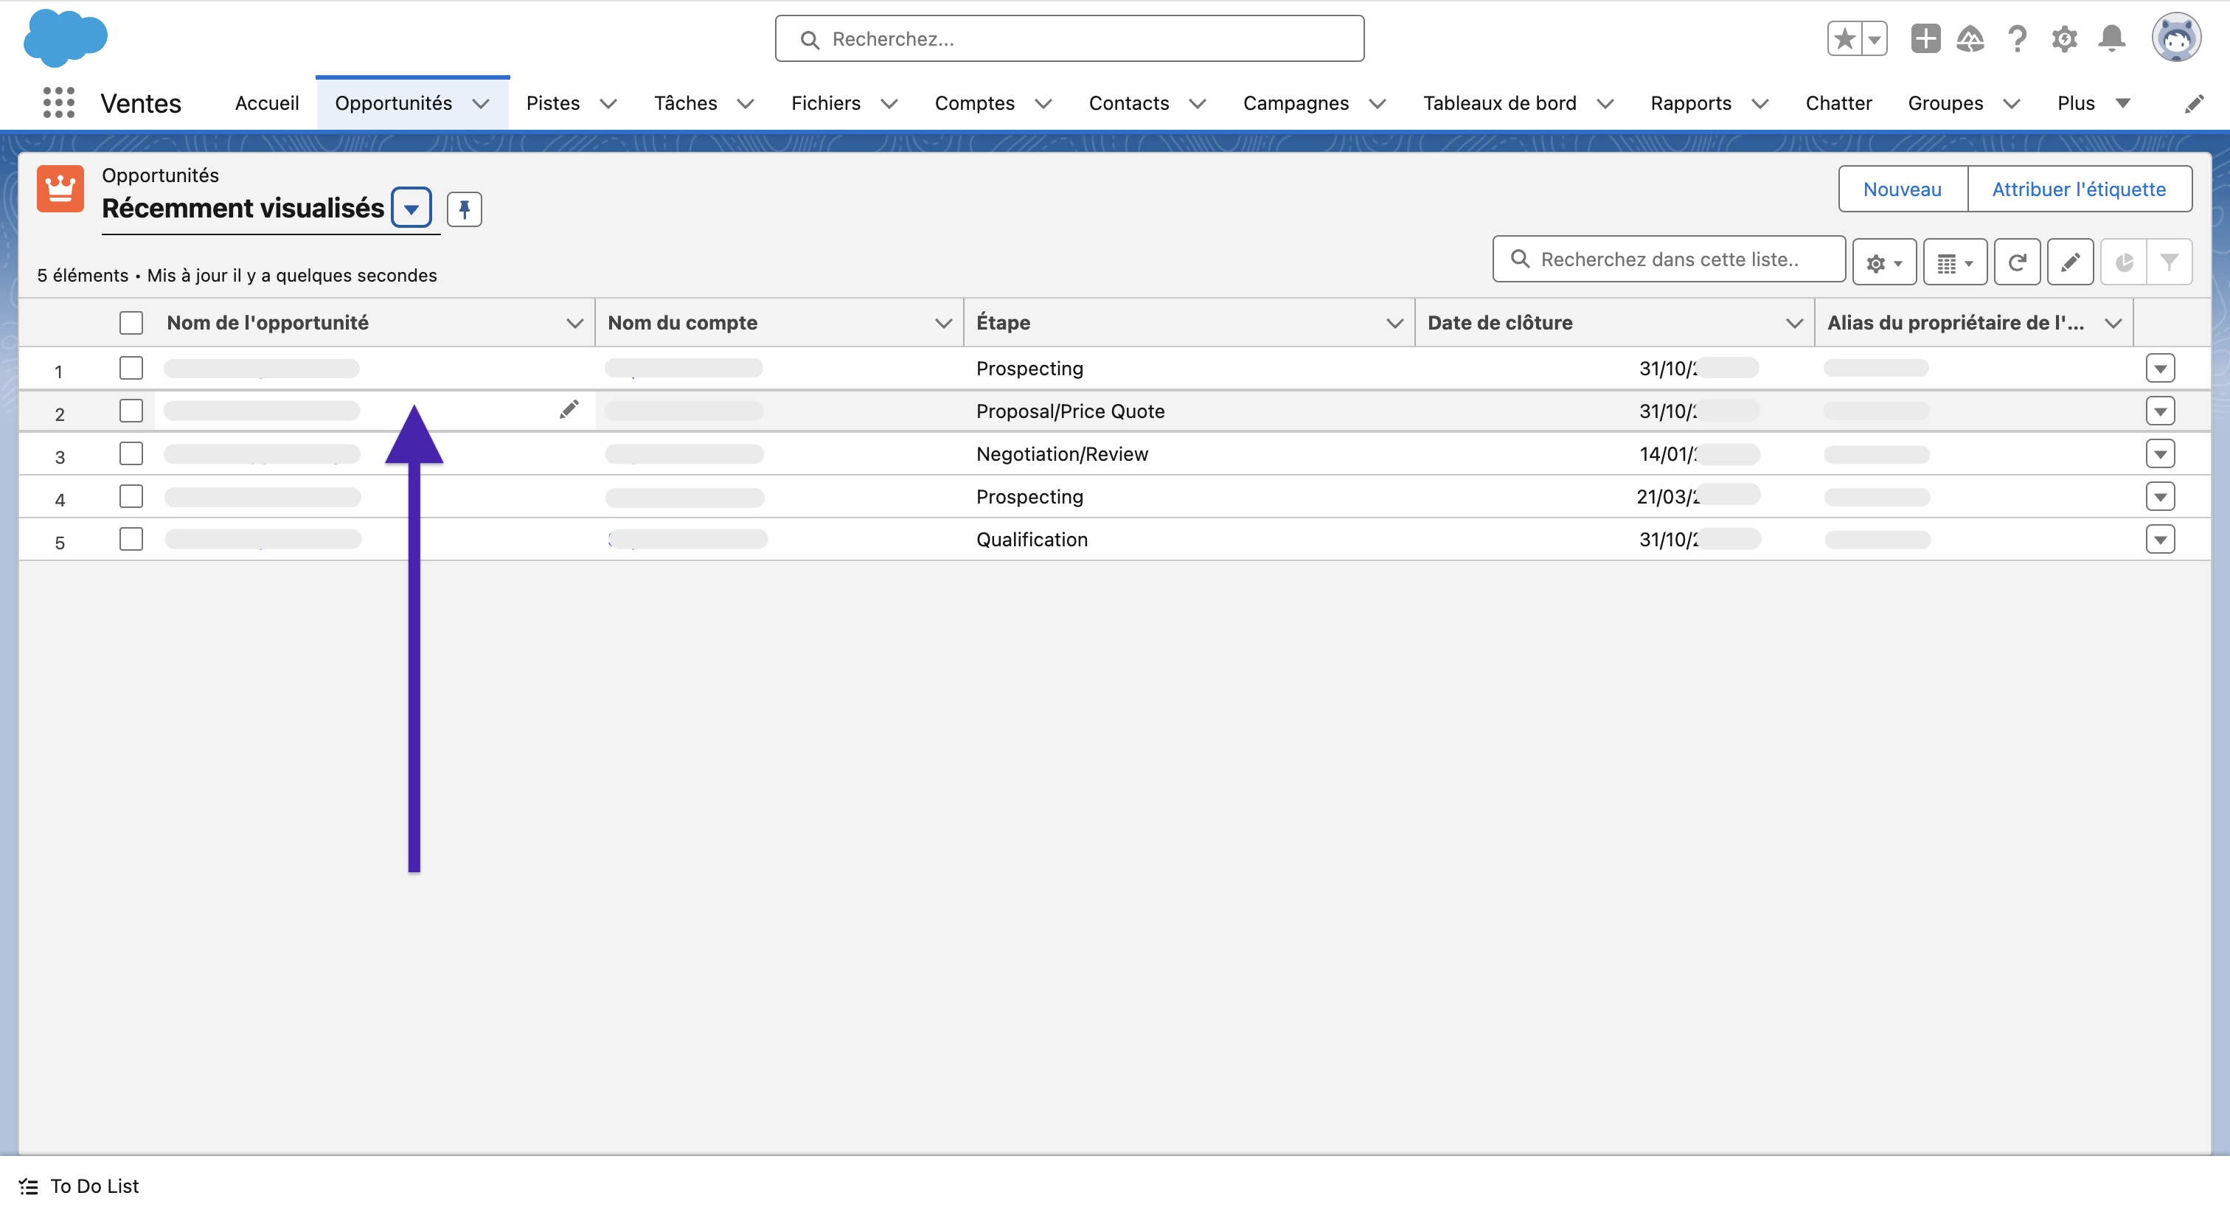Open the Campagnes tab
Viewport: 2230px width, 1215px height.
point(1295,104)
